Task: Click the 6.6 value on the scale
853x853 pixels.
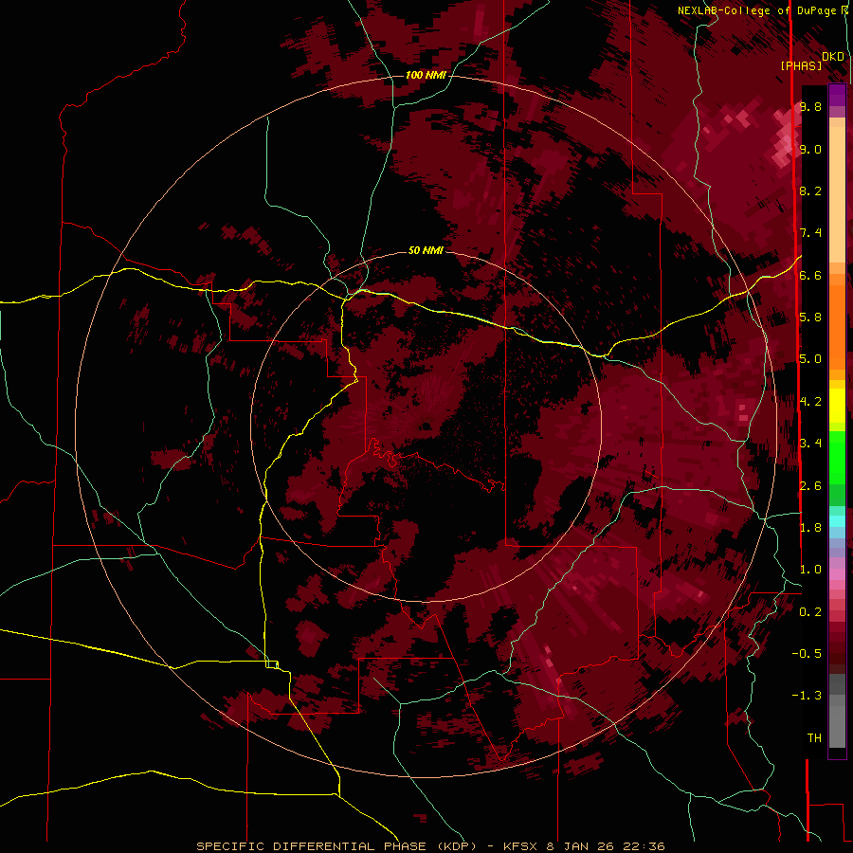Action: (810, 275)
